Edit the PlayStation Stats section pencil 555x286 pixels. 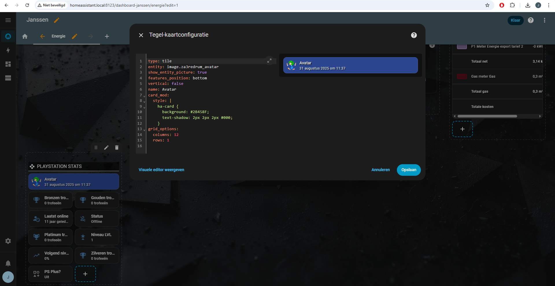106,147
